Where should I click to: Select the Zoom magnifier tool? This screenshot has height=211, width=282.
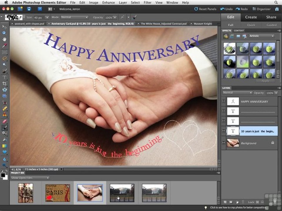4,33
